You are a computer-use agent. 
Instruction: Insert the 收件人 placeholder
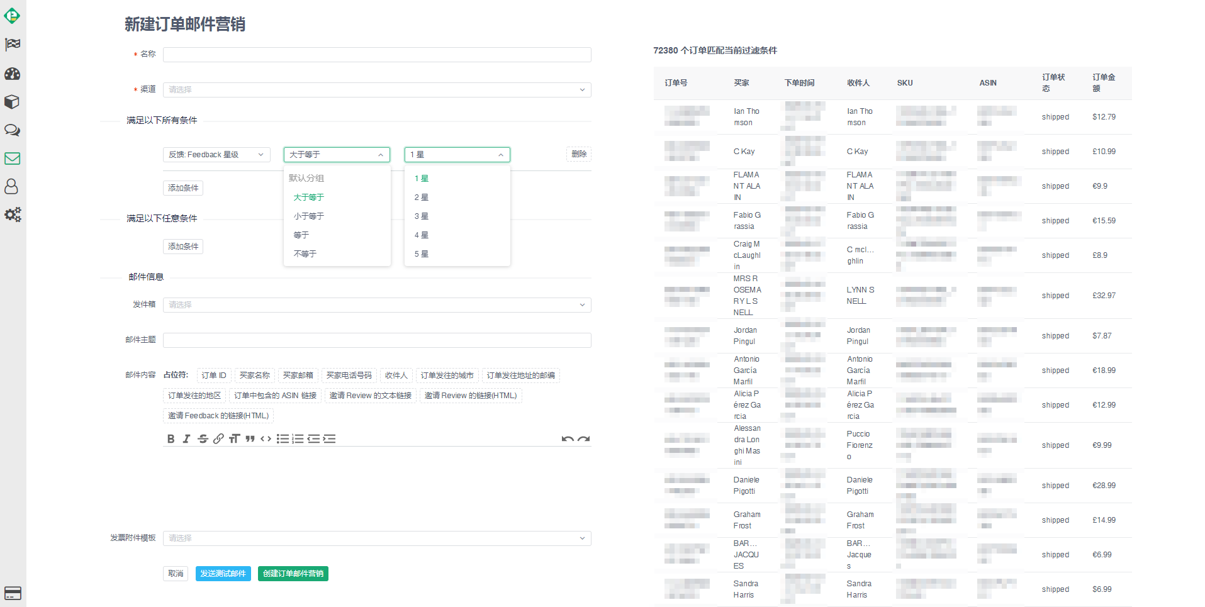tap(396, 376)
